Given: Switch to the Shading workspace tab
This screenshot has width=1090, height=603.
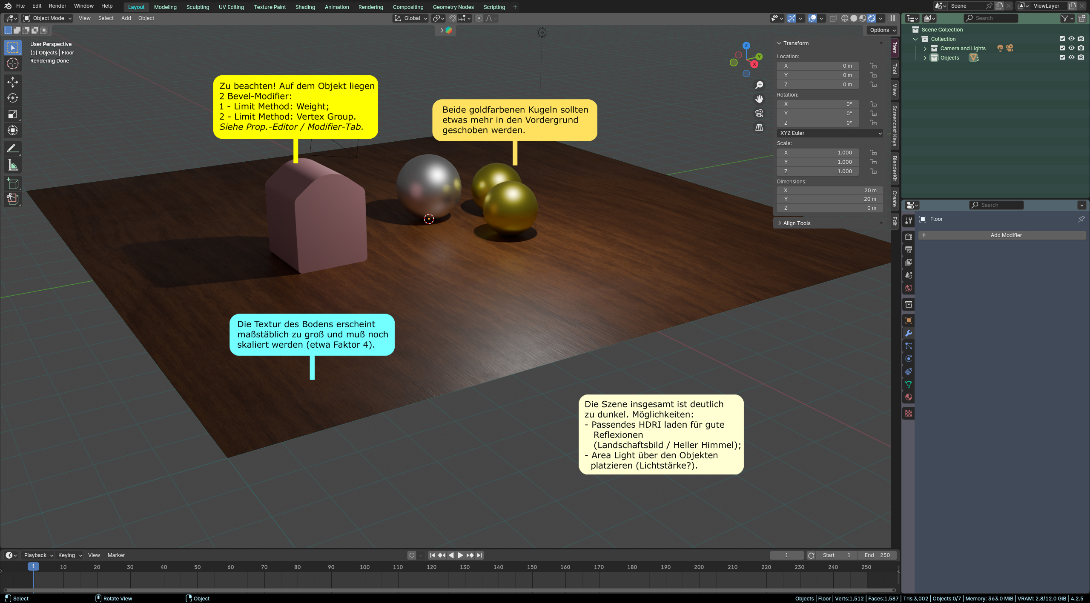Looking at the screenshot, I should [x=305, y=7].
